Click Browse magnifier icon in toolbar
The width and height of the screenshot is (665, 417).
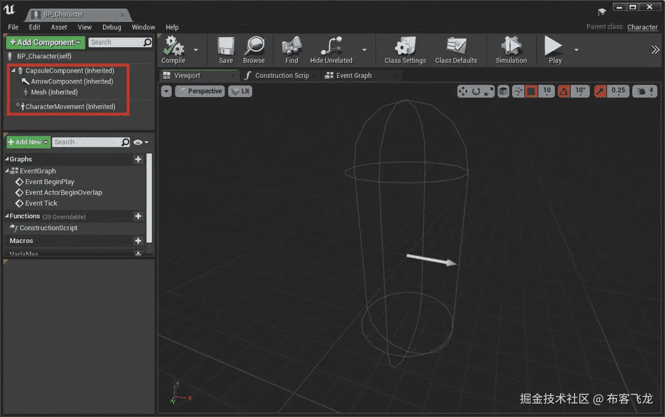point(254,46)
